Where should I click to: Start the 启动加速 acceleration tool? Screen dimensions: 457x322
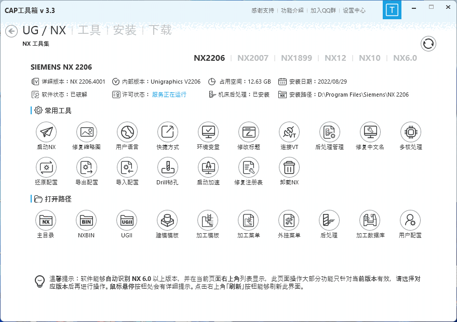click(208, 168)
